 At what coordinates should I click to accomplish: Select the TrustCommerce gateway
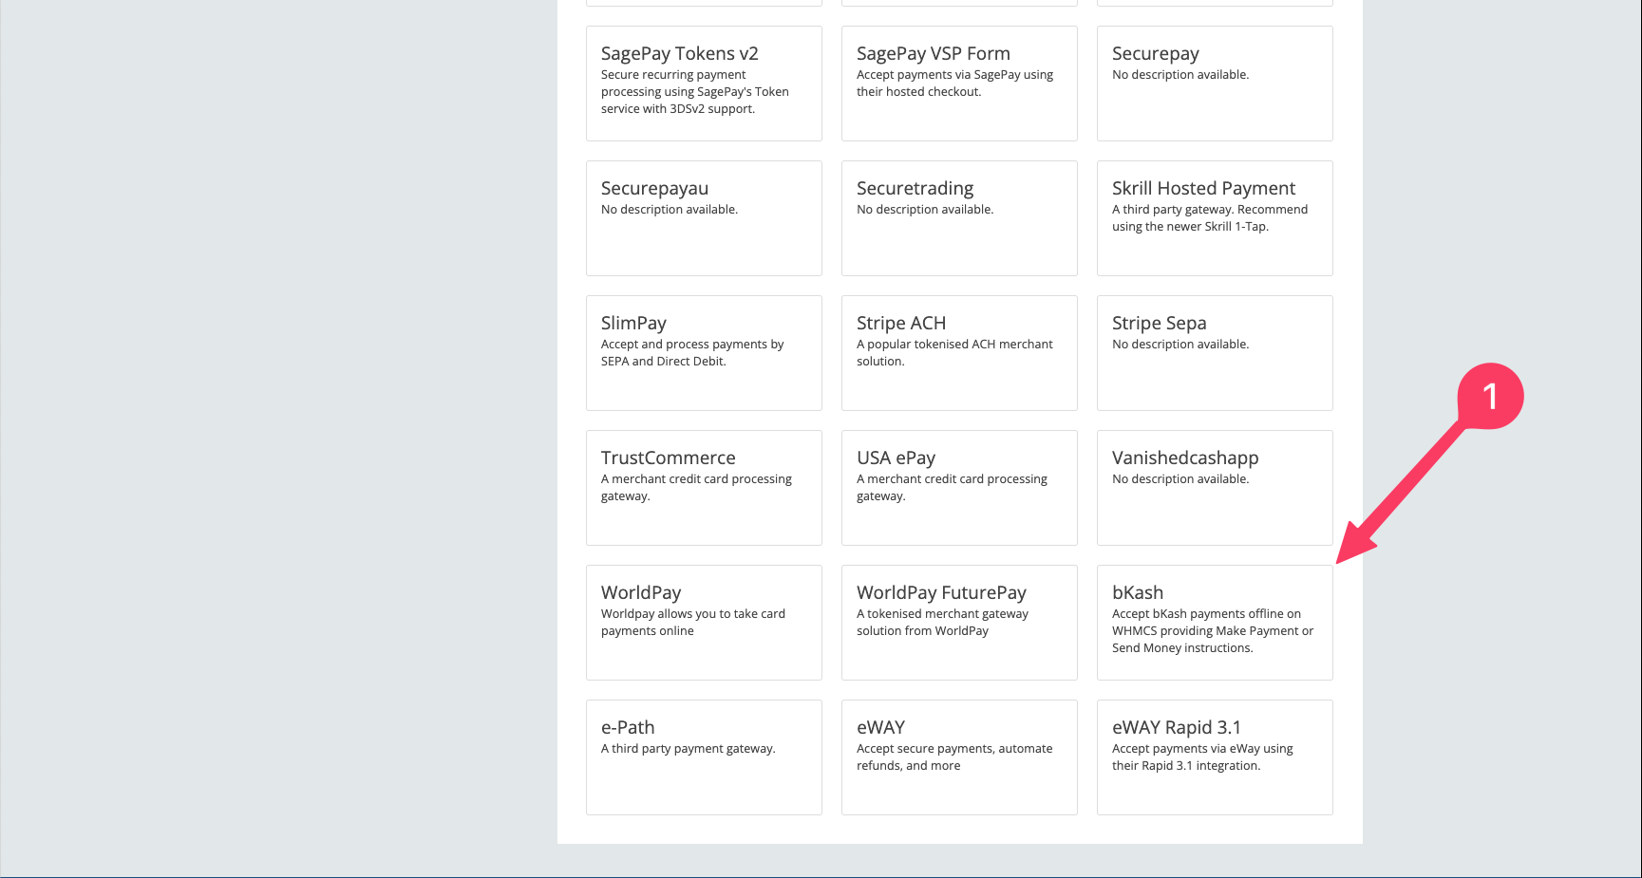704,488
